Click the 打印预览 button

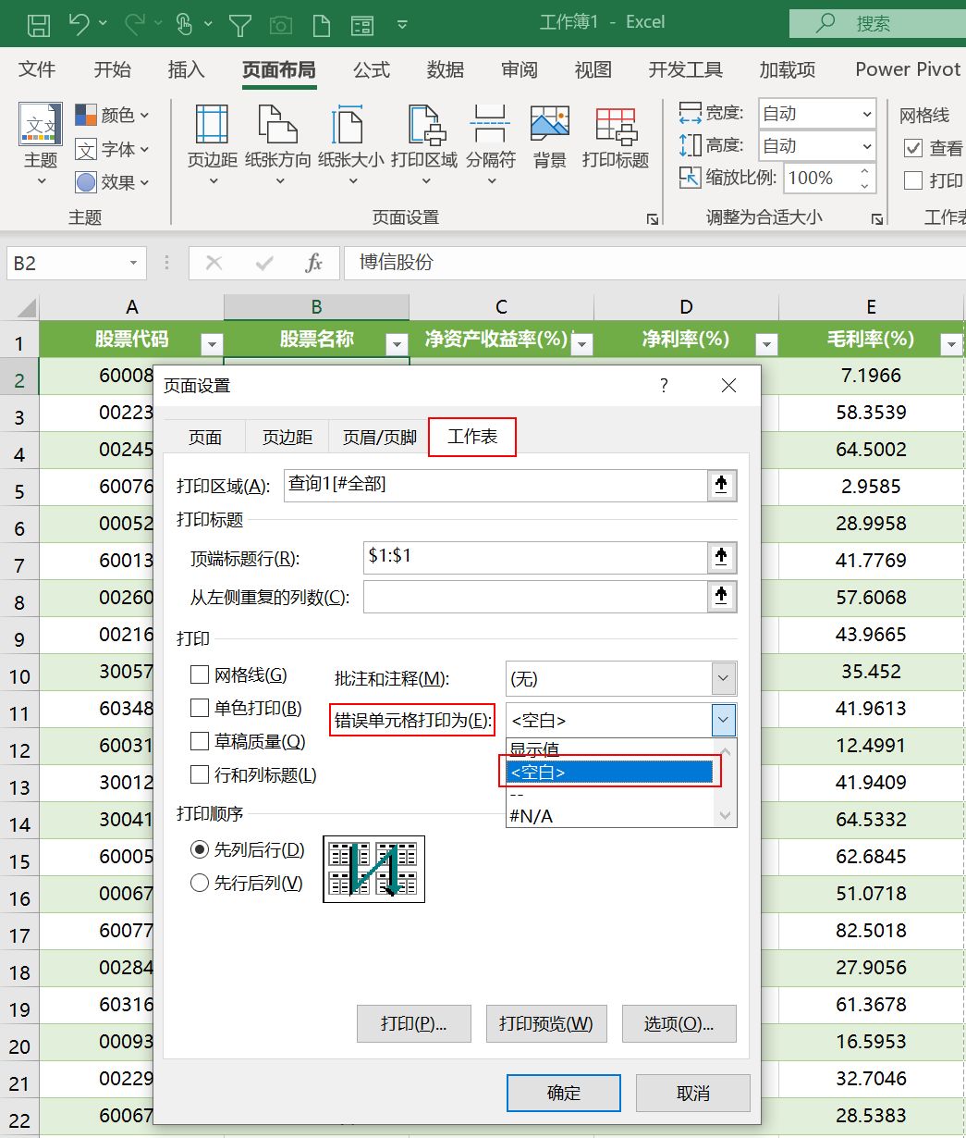(x=545, y=1023)
